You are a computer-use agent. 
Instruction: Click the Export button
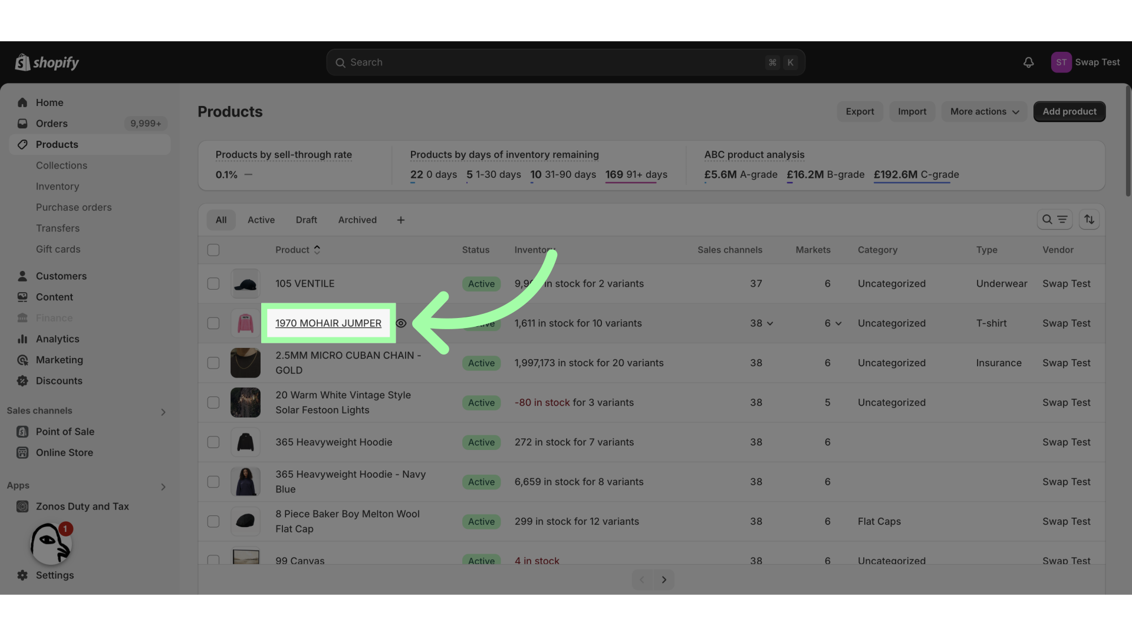tap(859, 111)
